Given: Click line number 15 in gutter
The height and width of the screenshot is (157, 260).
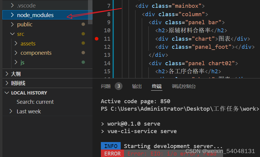Looking at the screenshot, I should pos(107,71).
